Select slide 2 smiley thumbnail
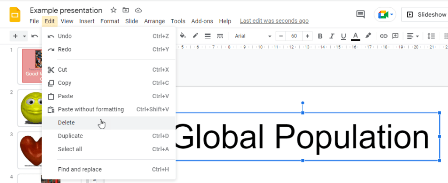Image resolution: width=448 pixels, height=183 pixels. click(x=30, y=108)
